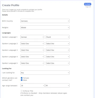
Task: Click the Spoken Language 3 label
Action: (10, 50)
